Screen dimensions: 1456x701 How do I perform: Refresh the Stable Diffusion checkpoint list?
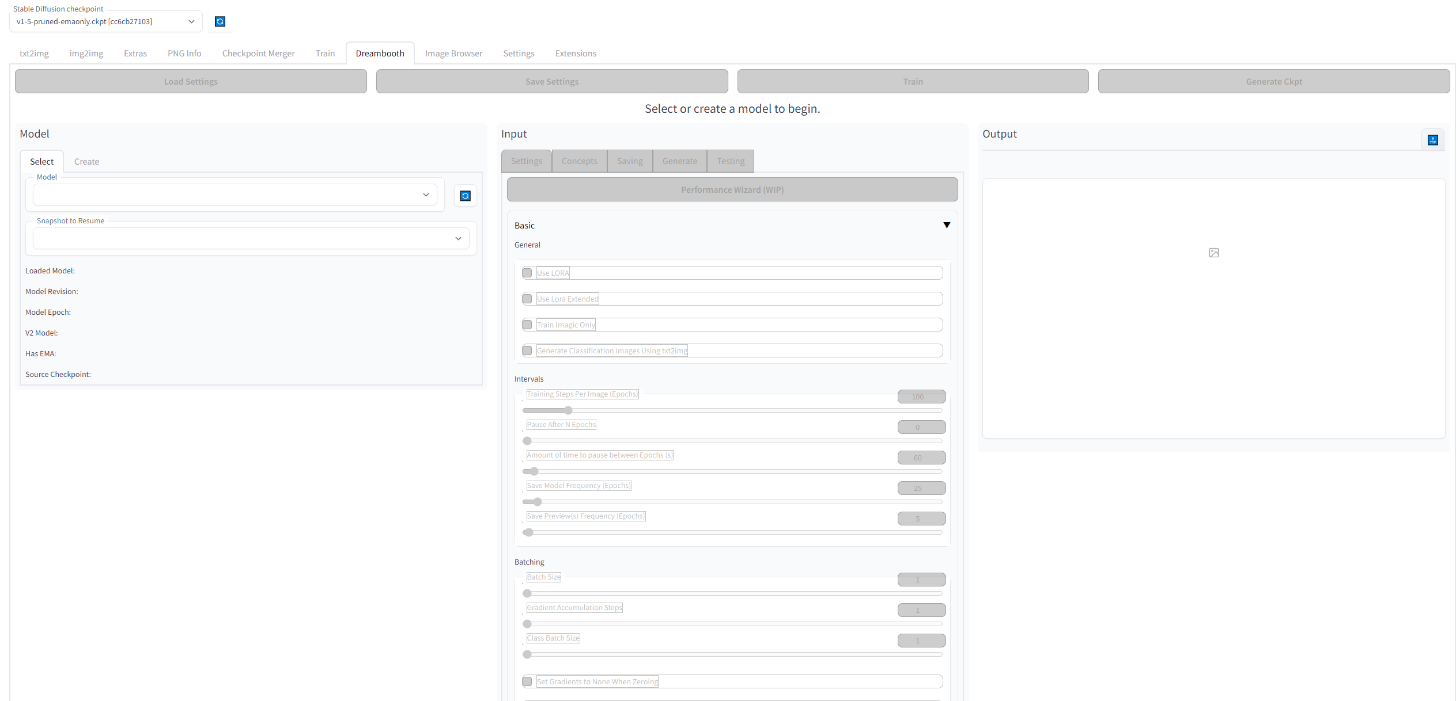click(220, 21)
